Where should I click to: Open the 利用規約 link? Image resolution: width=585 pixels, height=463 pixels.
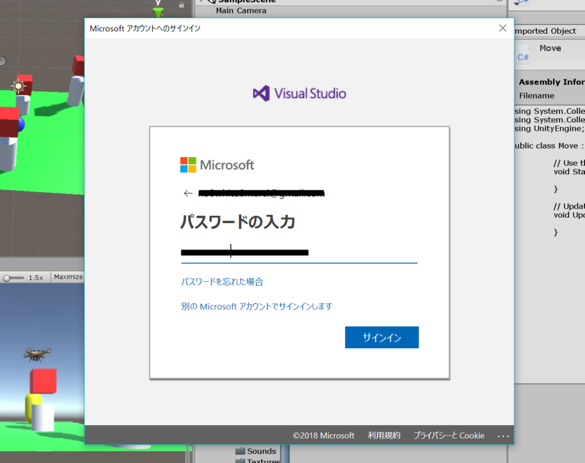click(x=384, y=436)
